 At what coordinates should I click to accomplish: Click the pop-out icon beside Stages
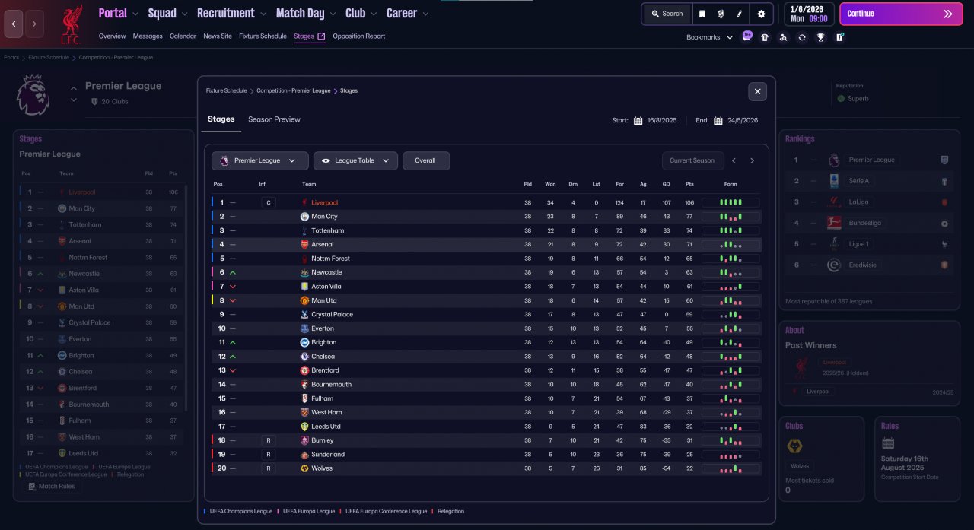(x=321, y=36)
